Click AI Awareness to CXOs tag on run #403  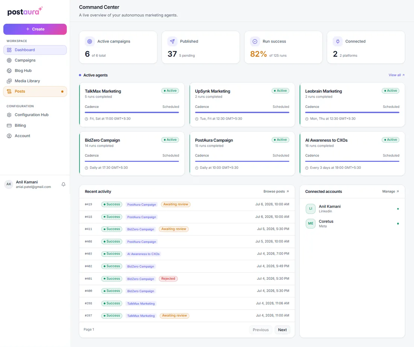(x=143, y=254)
